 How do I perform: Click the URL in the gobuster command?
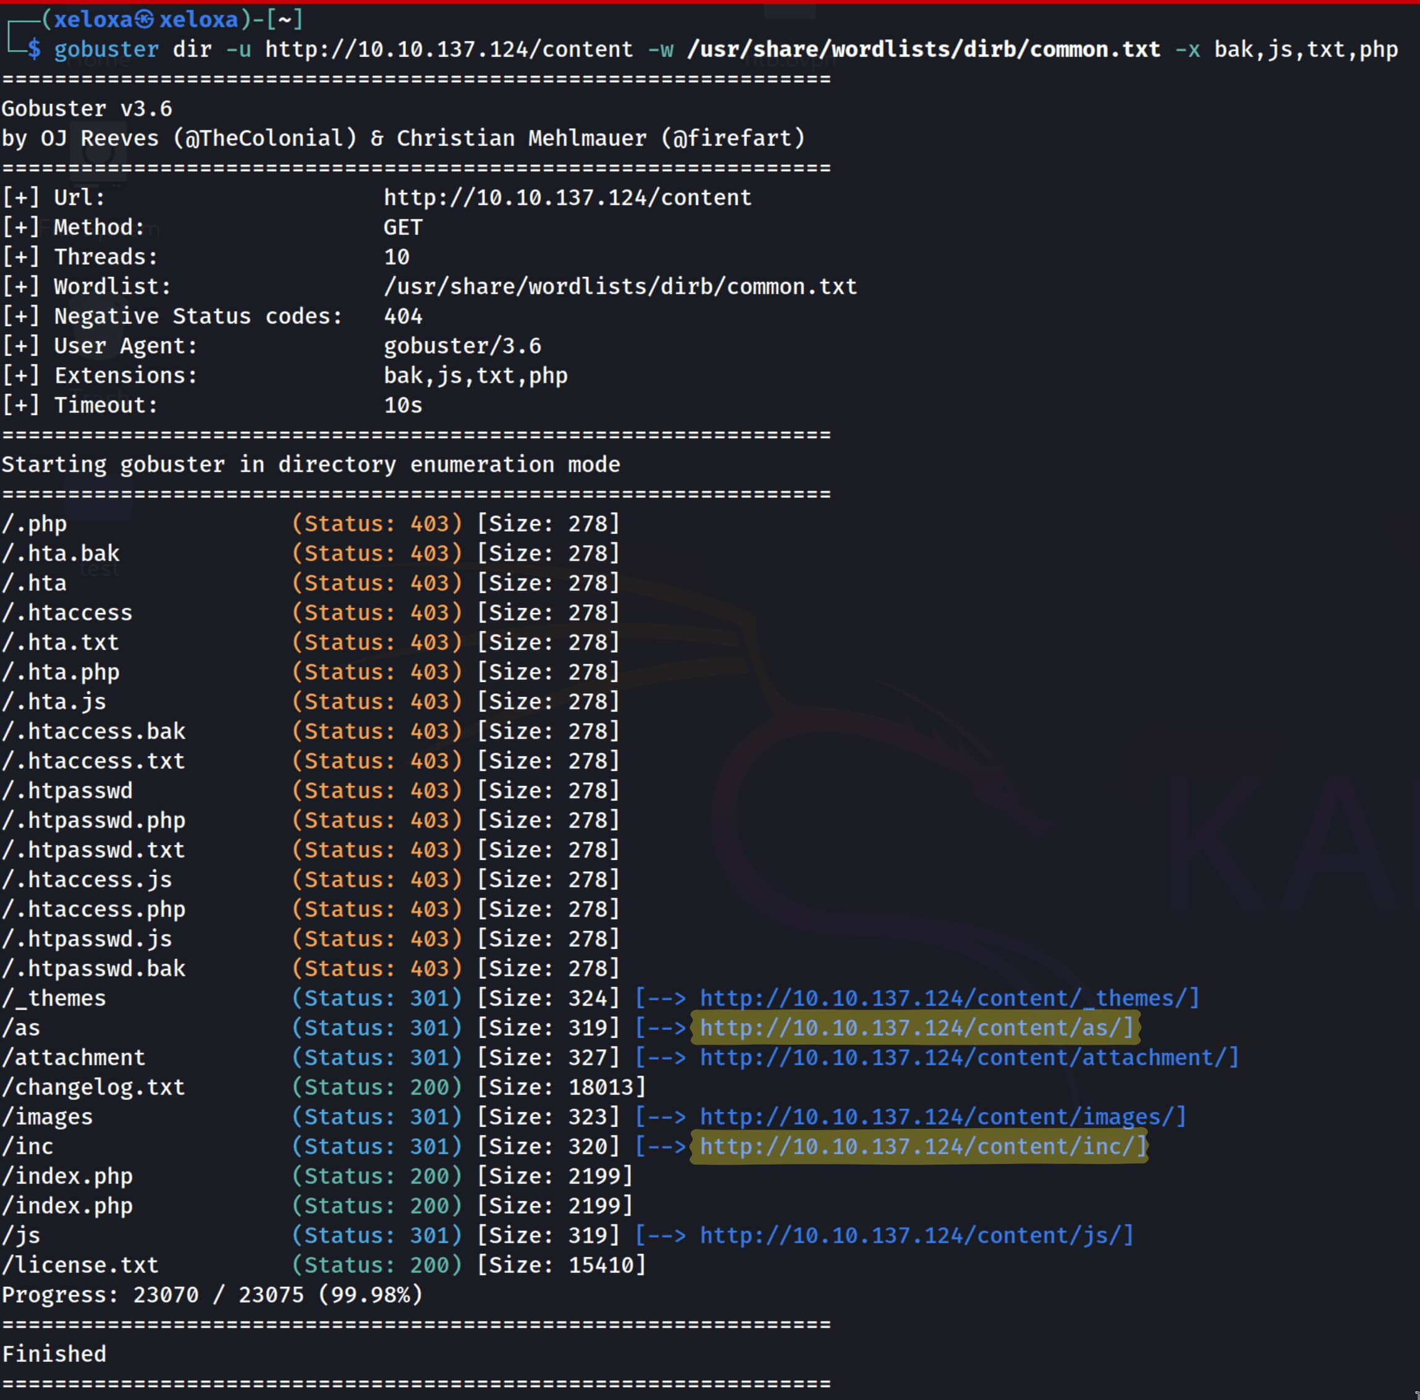[x=449, y=49]
